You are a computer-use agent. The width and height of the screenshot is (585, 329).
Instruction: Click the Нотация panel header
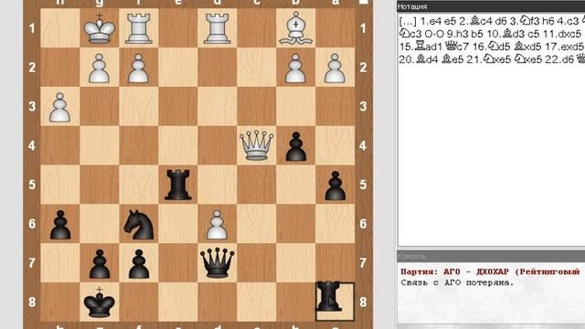(x=491, y=6)
